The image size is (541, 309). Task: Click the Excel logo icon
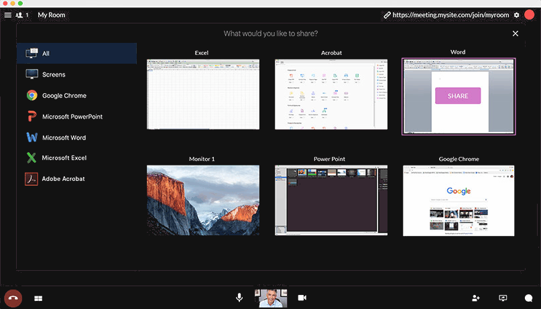32,158
